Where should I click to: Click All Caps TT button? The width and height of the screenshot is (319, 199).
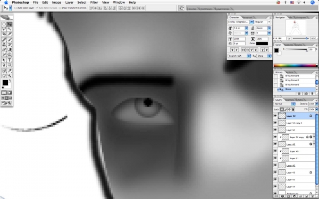pyautogui.click(x=243, y=50)
